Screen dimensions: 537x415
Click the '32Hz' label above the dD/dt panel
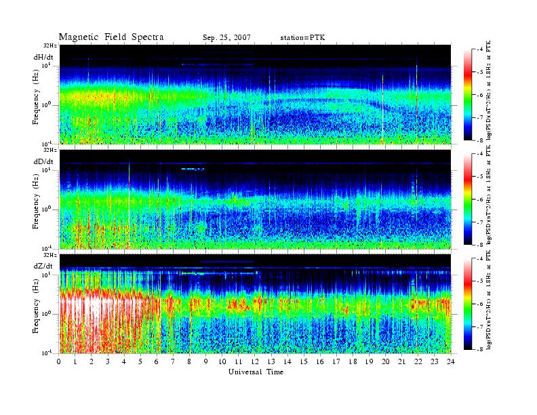click(50, 150)
